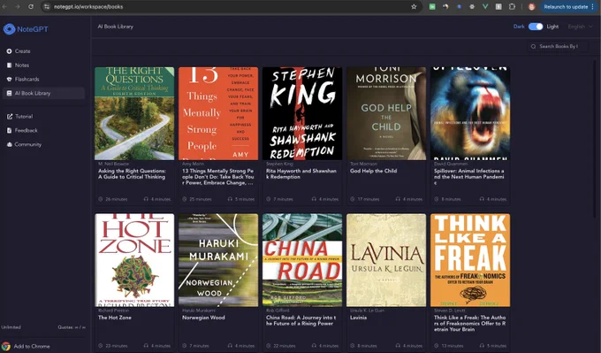Click the Search Books input field
The image size is (601, 353).
point(558,46)
